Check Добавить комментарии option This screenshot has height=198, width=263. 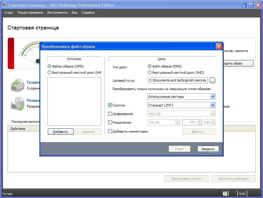(110, 131)
